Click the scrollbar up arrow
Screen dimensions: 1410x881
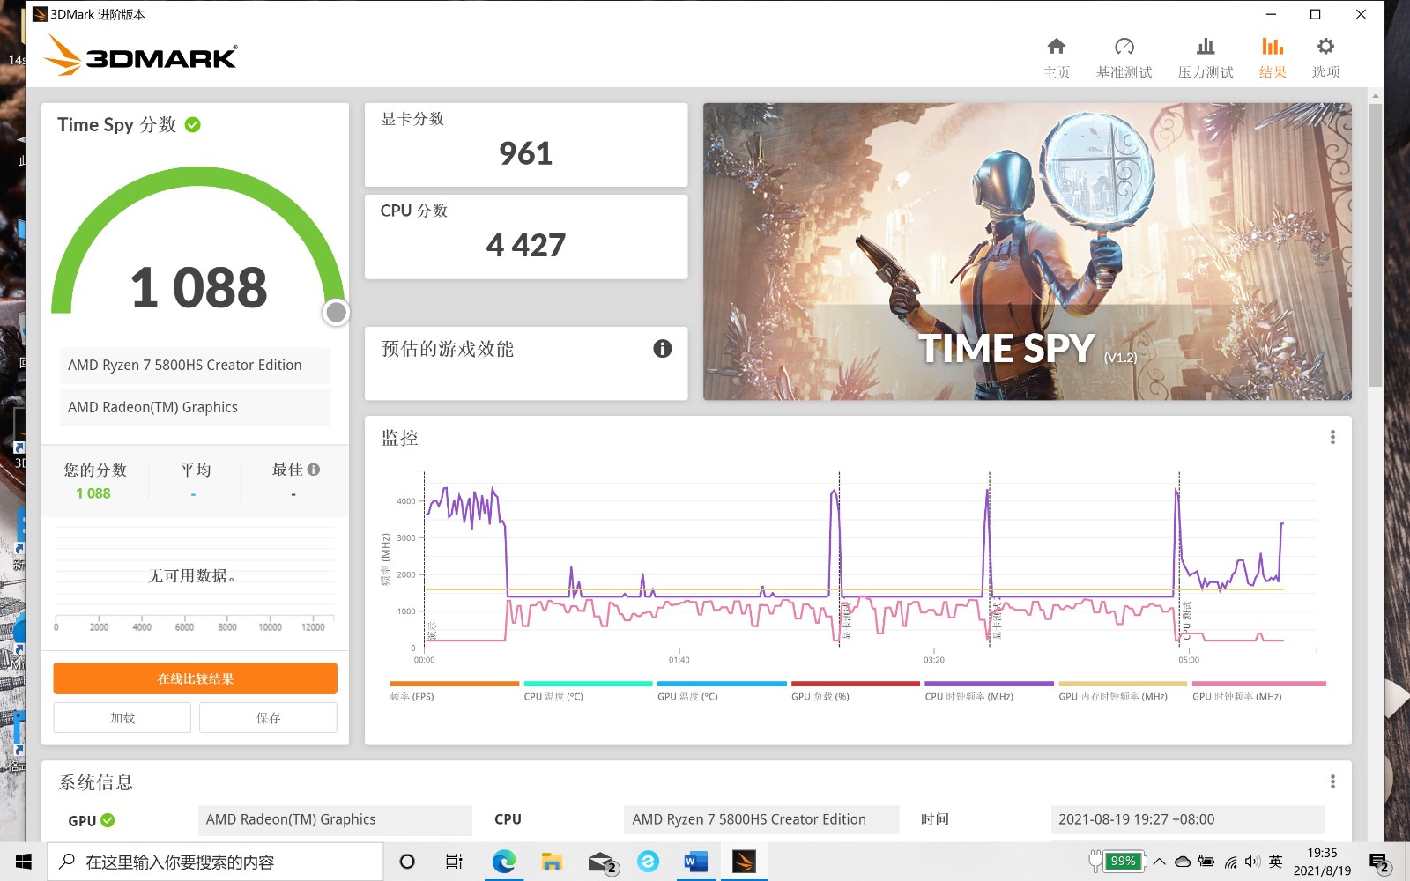[1376, 94]
